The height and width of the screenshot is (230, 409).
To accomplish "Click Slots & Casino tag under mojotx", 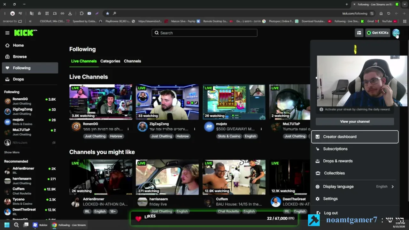I will [229, 136].
